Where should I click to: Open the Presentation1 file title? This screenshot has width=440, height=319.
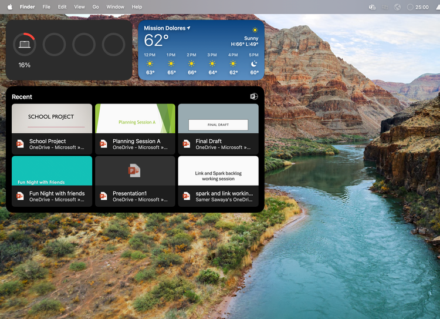tap(130, 193)
